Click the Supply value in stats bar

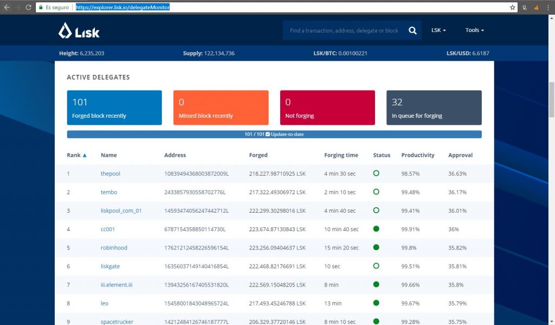click(219, 53)
